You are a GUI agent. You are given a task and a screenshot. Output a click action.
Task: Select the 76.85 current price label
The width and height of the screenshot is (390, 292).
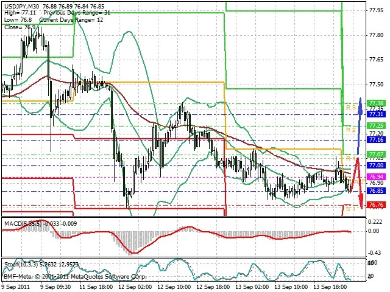(x=376, y=191)
